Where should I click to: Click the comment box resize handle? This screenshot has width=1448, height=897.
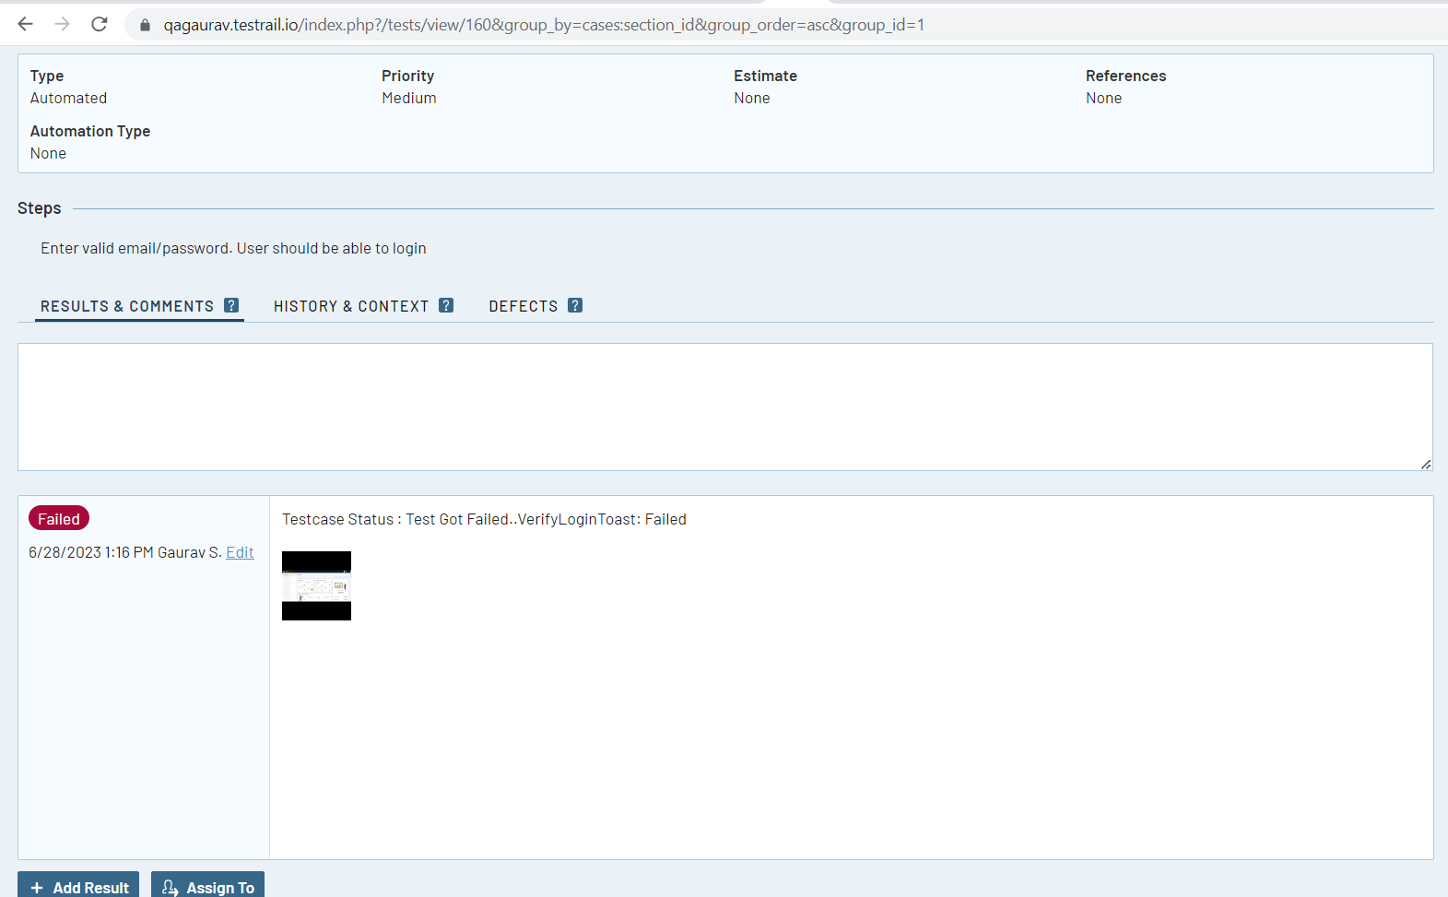pos(1426,464)
